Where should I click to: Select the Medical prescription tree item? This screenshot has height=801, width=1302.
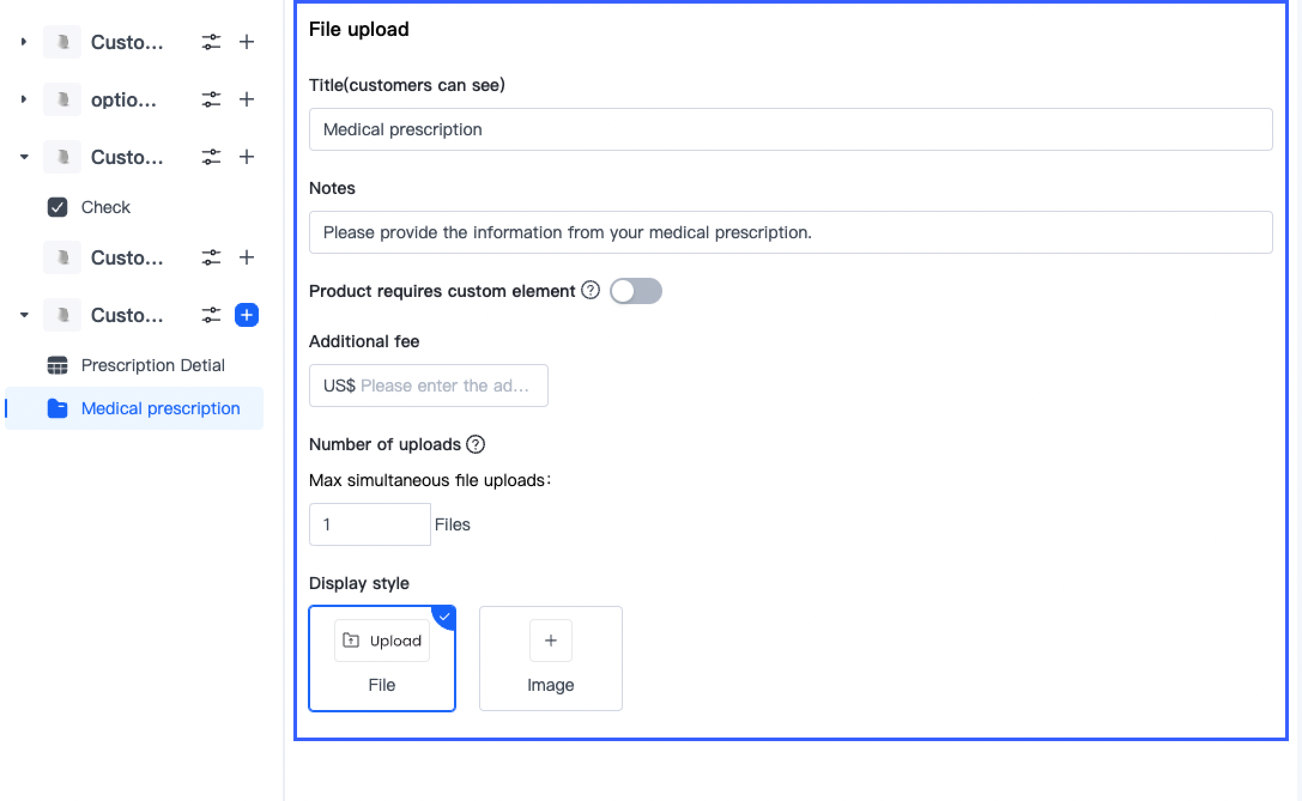(160, 408)
